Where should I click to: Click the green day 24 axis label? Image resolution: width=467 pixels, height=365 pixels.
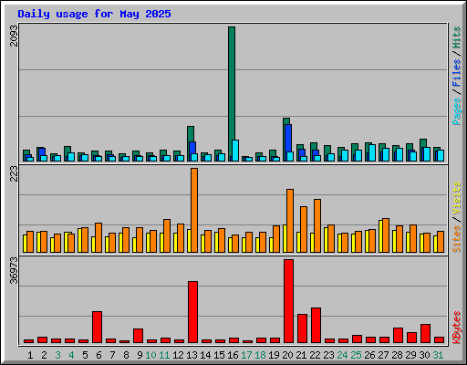click(x=342, y=355)
